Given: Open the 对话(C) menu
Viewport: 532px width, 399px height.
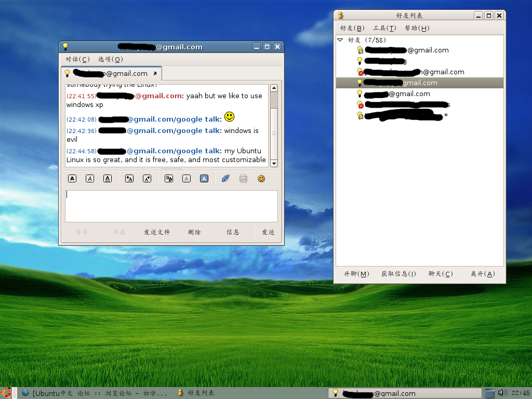Looking at the screenshot, I should (x=77, y=59).
